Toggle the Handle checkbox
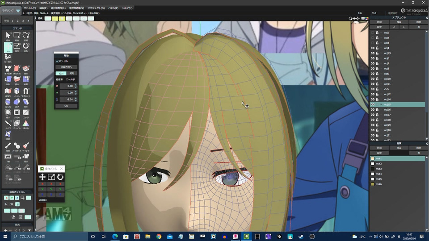Screen dimensions: 429x241 click(x=57, y=61)
